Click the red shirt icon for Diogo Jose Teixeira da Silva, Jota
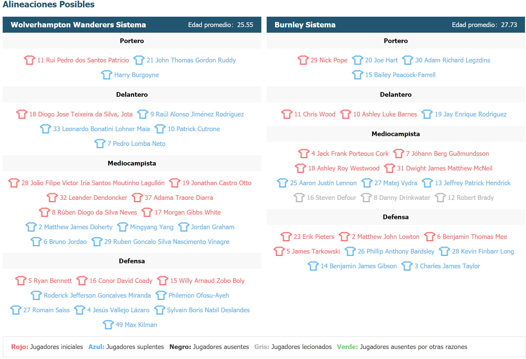The width and height of the screenshot is (526, 359). 22,114
